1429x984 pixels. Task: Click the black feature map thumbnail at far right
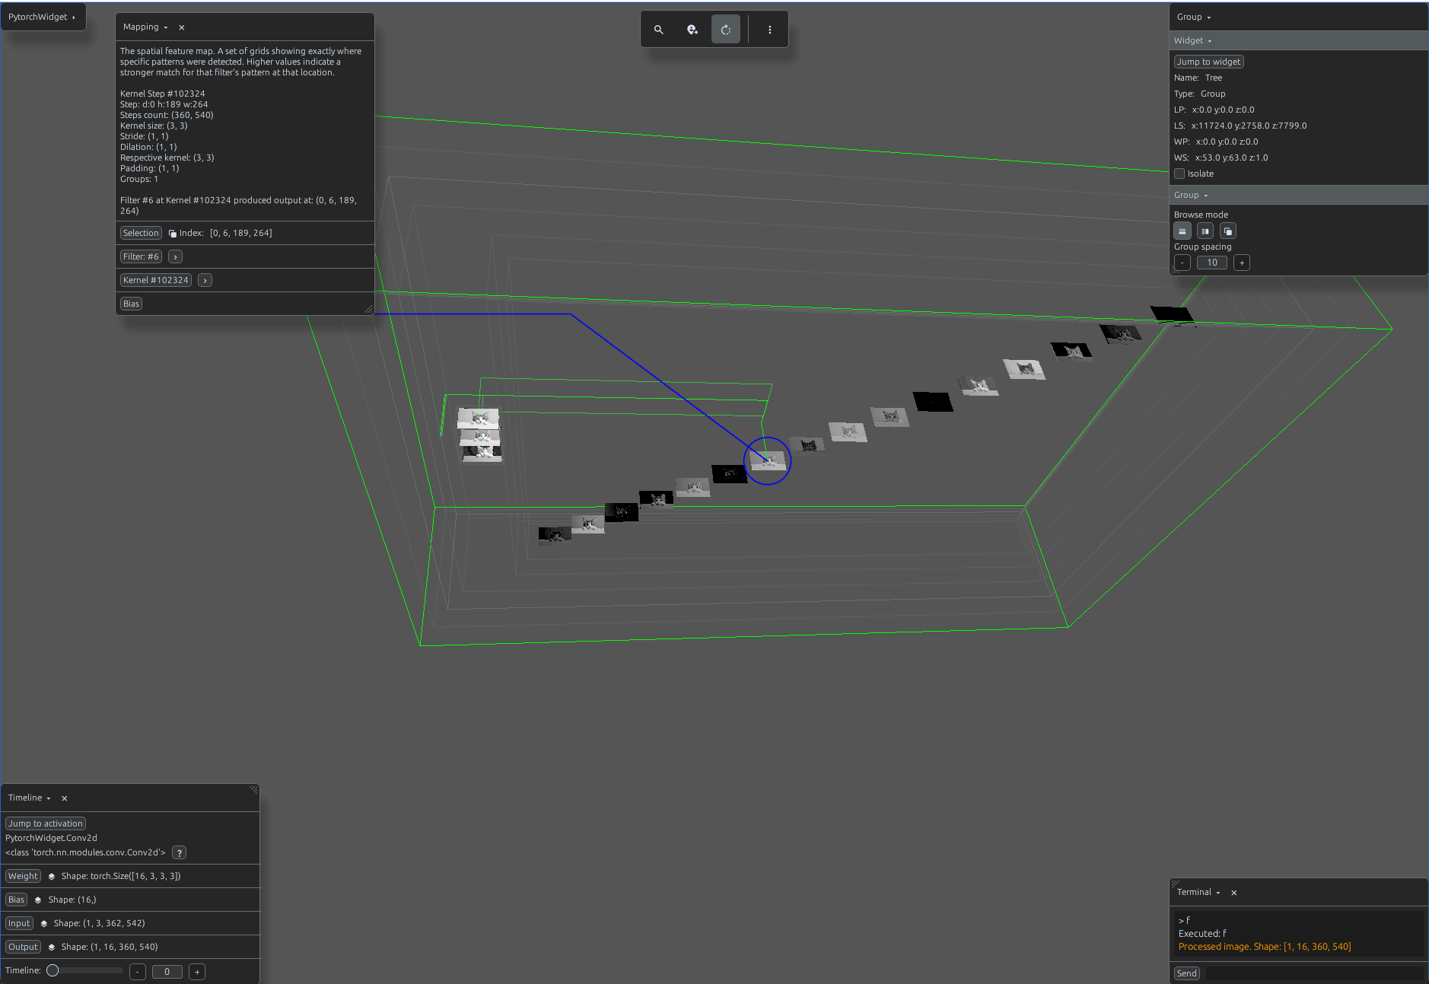point(1172,314)
